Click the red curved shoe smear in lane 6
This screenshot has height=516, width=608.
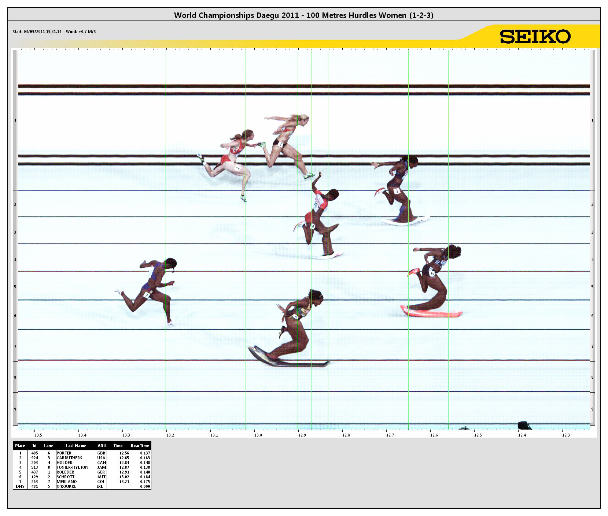tap(431, 313)
